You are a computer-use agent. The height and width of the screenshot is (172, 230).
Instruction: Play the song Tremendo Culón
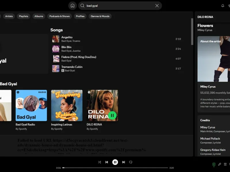[117, 69]
